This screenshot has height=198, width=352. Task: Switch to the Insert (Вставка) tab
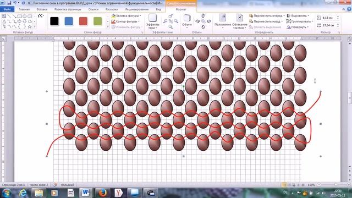(x=42, y=9)
